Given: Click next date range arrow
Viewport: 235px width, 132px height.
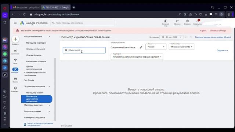Looking at the screenshot, I should 191,37.
